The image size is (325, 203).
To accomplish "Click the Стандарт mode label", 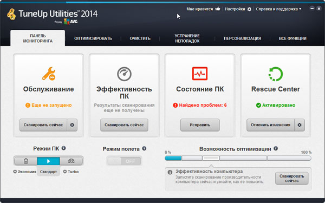I will pos(49,172).
